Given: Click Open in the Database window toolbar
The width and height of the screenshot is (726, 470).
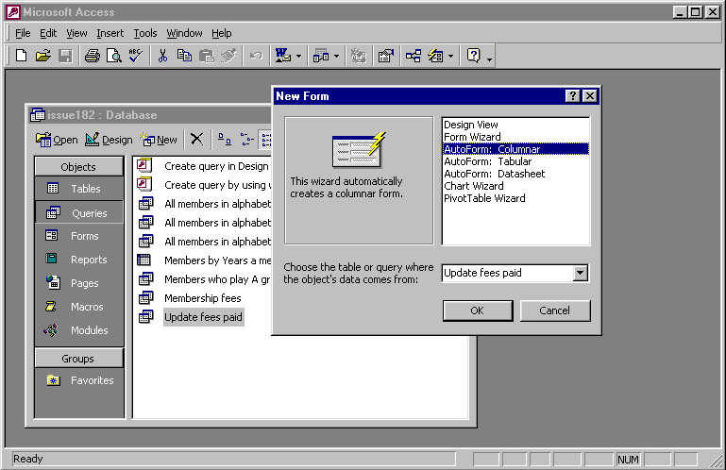Looking at the screenshot, I should (x=57, y=140).
